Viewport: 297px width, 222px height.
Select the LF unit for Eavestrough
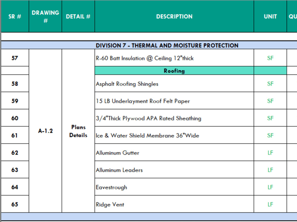click(x=270, y=187)
